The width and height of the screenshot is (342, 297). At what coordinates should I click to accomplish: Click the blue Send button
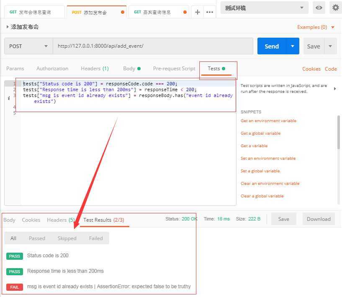271,46
